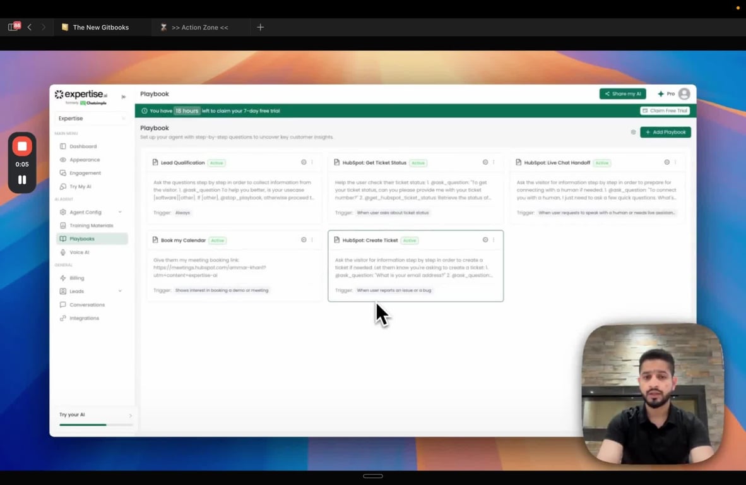Viewport: 746px width, 485px height.
Task: Click the Pro plan sparkle badge
Action: tap(666, 93)
